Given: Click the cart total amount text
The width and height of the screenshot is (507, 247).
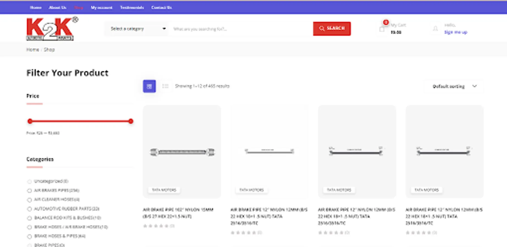Looking at the screenshot, I should tap(396, 32).
